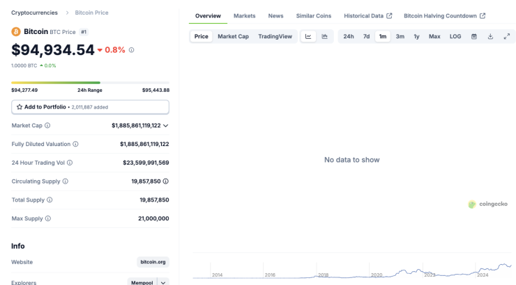
Task: Click external link icon beside Bitcoin Halving Countdown
Action: click(483, 16)
